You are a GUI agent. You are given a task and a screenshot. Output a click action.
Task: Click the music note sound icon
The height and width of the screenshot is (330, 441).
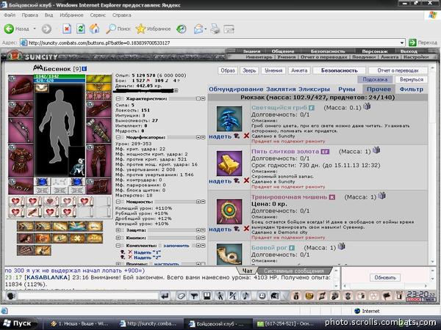pyautogui.click(x=245, y=296)
